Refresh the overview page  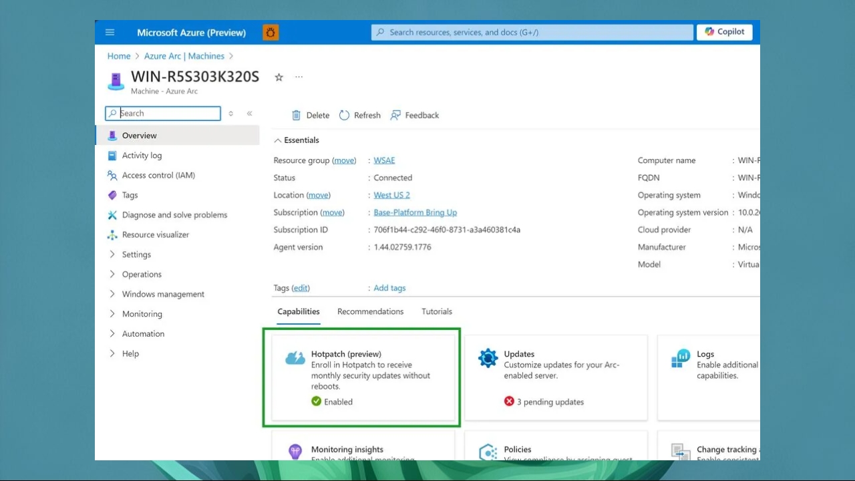pyautogui.click(x=359, y=116)
